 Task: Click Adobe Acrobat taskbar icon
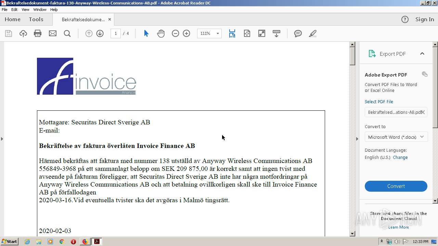coord(97,242)
